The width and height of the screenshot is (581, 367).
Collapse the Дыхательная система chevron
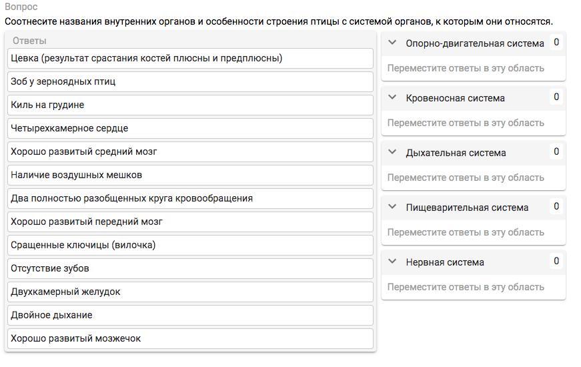pos(393,153)
